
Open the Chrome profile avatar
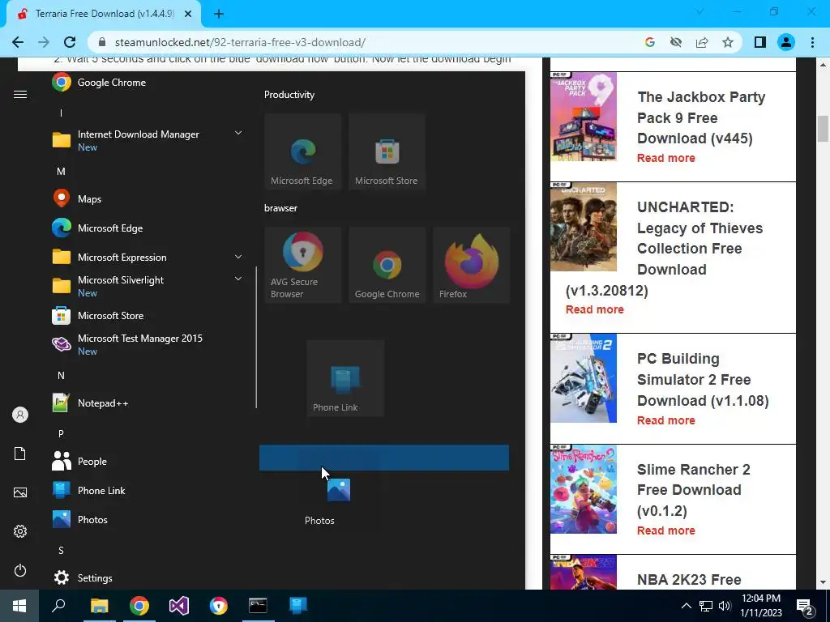[x=786, y=42]
